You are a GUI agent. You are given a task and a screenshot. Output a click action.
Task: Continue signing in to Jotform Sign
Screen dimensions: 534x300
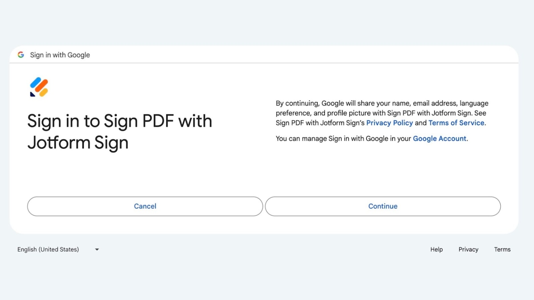(382, 206)
